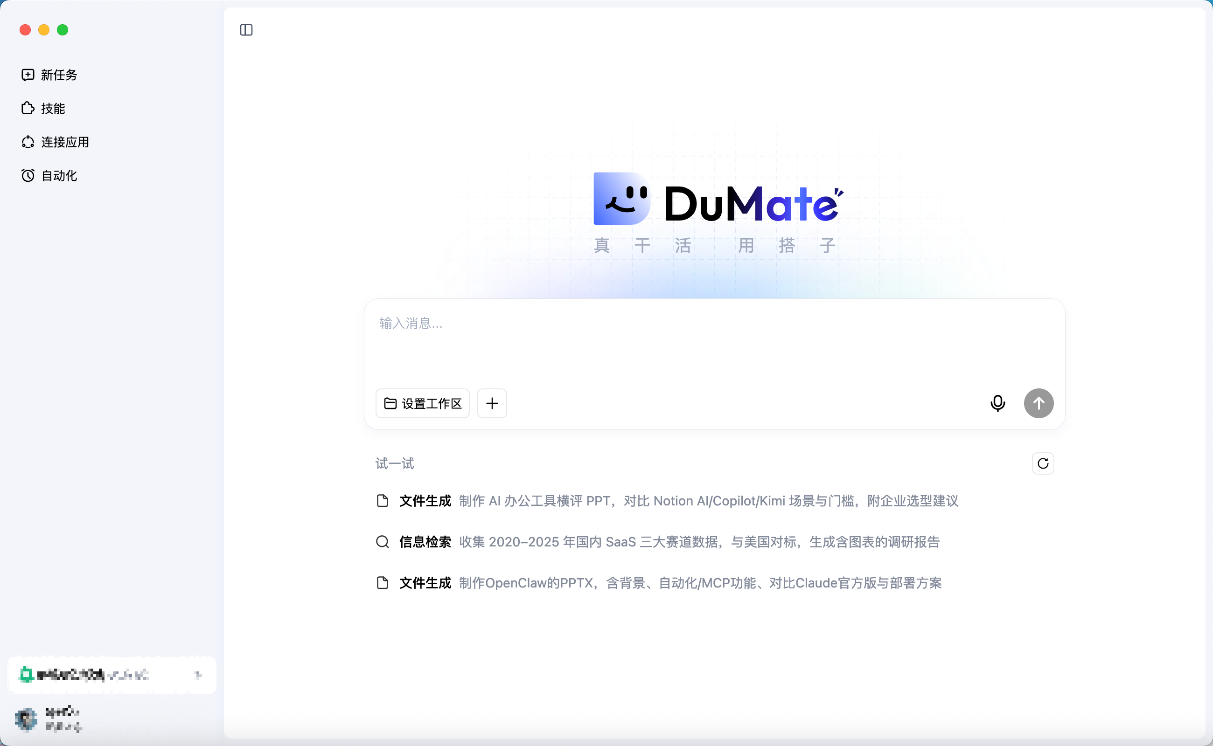Click the DuMate smiley logo
This screenshot has height=746, width=1213.
tap(621, 198)
